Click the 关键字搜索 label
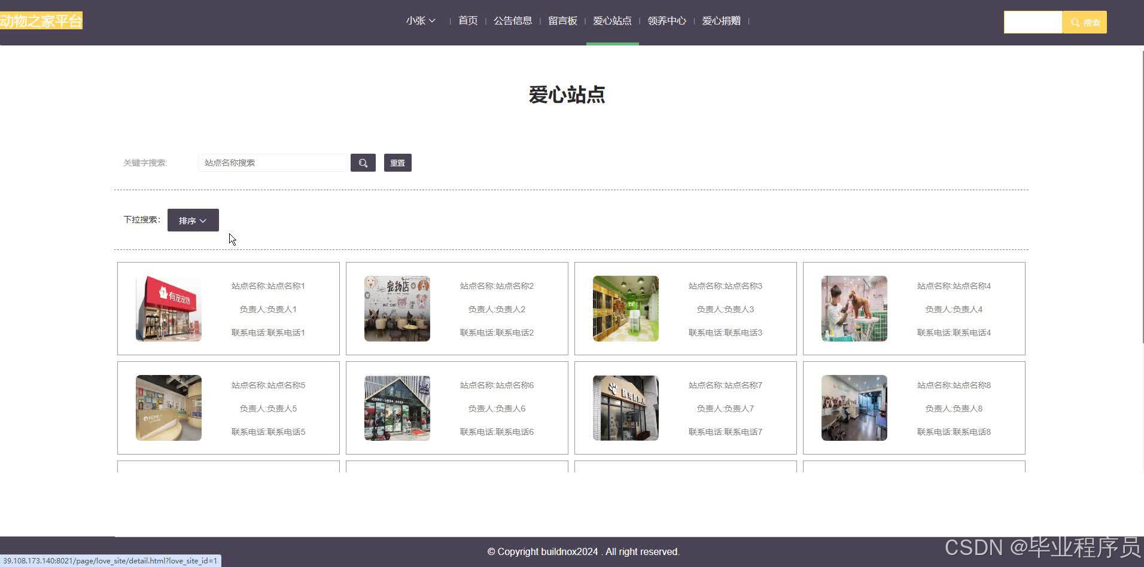Image resolution: width=1144 pixels, height=567 pixels. click(145, 163)
